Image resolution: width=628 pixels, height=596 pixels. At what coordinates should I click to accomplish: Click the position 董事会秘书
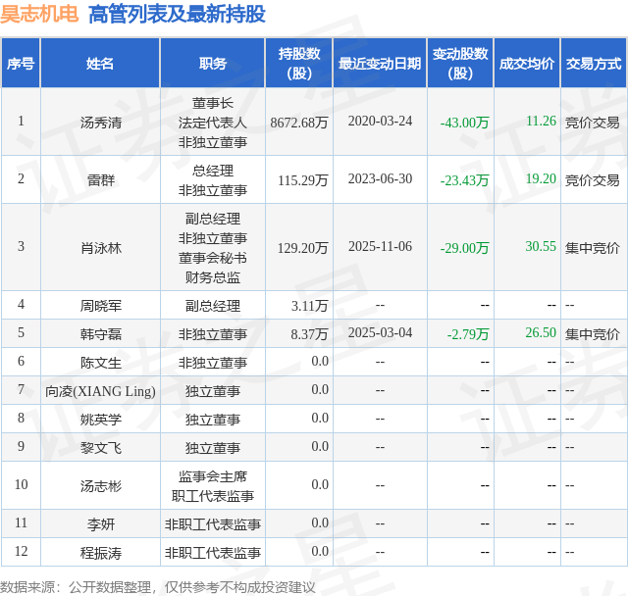tap(213, 258)
